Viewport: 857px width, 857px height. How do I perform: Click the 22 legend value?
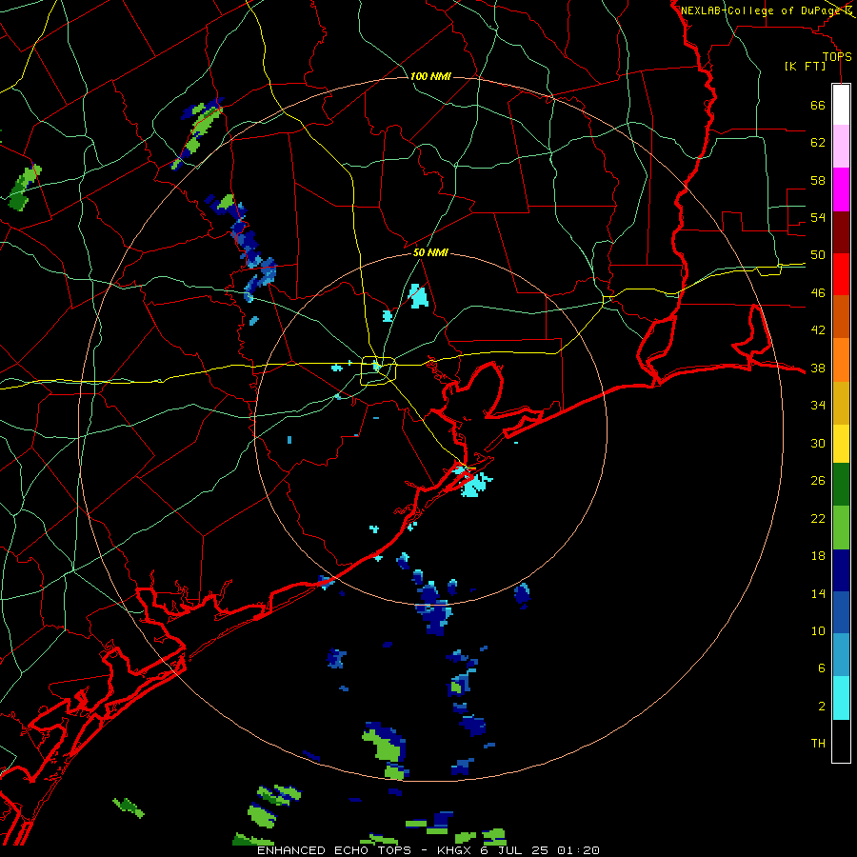[x=818, y=518]
